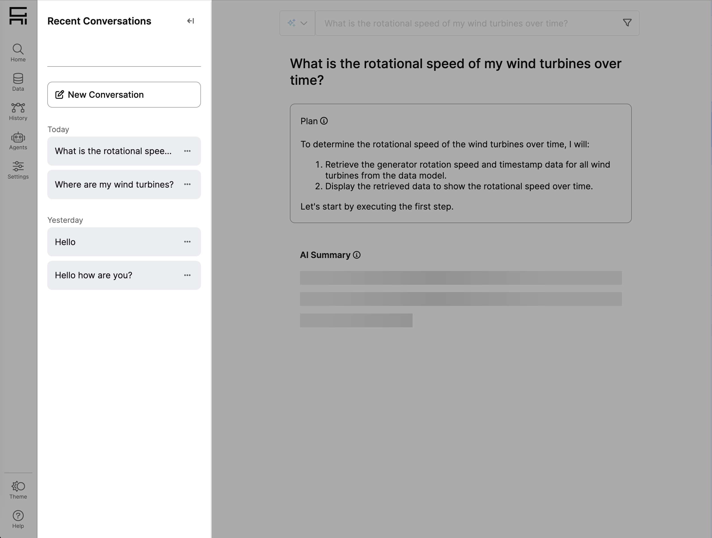Collapse the Recent Conversations panel
Image resolution: width=712 pixels, height=538 pixels.
point(190,21)
